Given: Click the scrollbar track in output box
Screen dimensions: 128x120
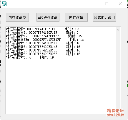Looking at the screenshot, I should (x=118, y=69).
